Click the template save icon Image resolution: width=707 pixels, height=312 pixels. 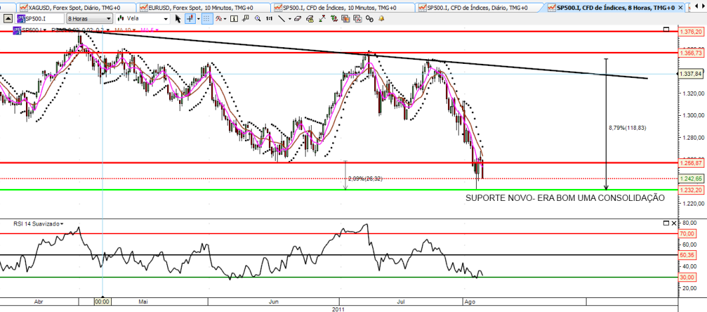click(x=346, y=19)
